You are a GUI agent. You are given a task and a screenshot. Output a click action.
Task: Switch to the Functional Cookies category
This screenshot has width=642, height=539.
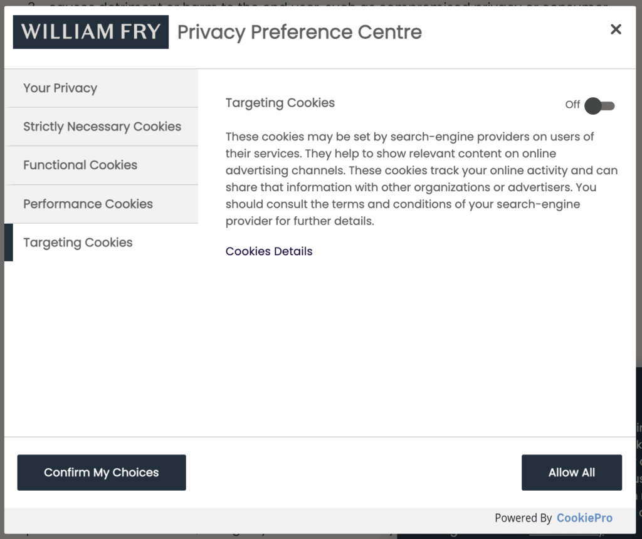(80, 165)
